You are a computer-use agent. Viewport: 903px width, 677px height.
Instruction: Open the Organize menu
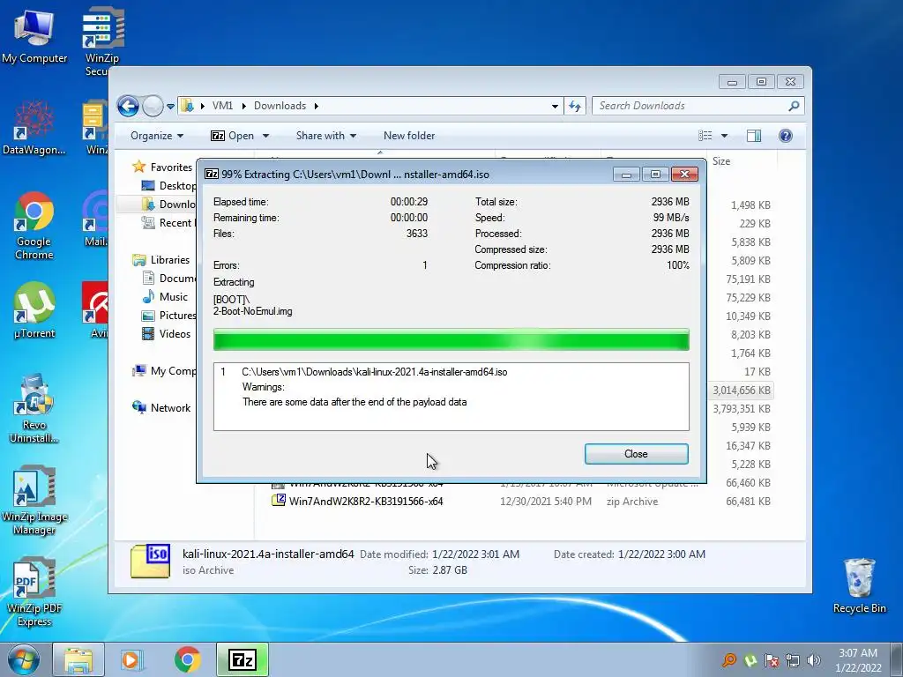[157, 136]
